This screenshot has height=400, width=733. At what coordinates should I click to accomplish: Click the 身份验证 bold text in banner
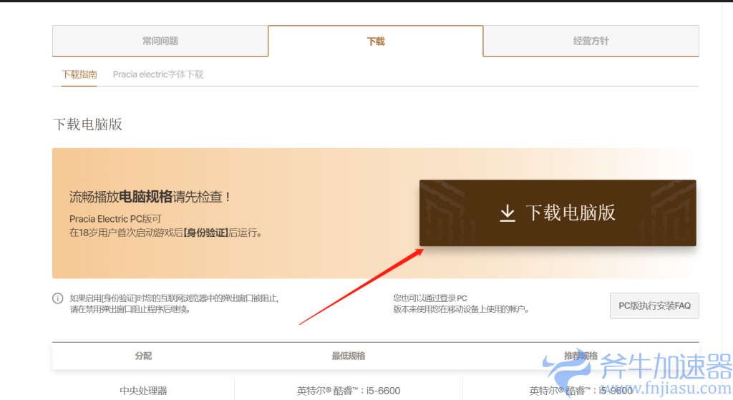pos(205,233)
